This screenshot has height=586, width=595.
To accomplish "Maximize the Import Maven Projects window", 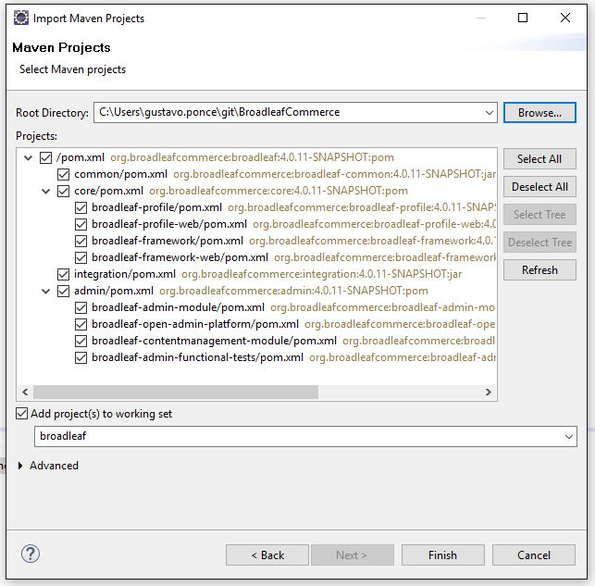I will (523, 18).
